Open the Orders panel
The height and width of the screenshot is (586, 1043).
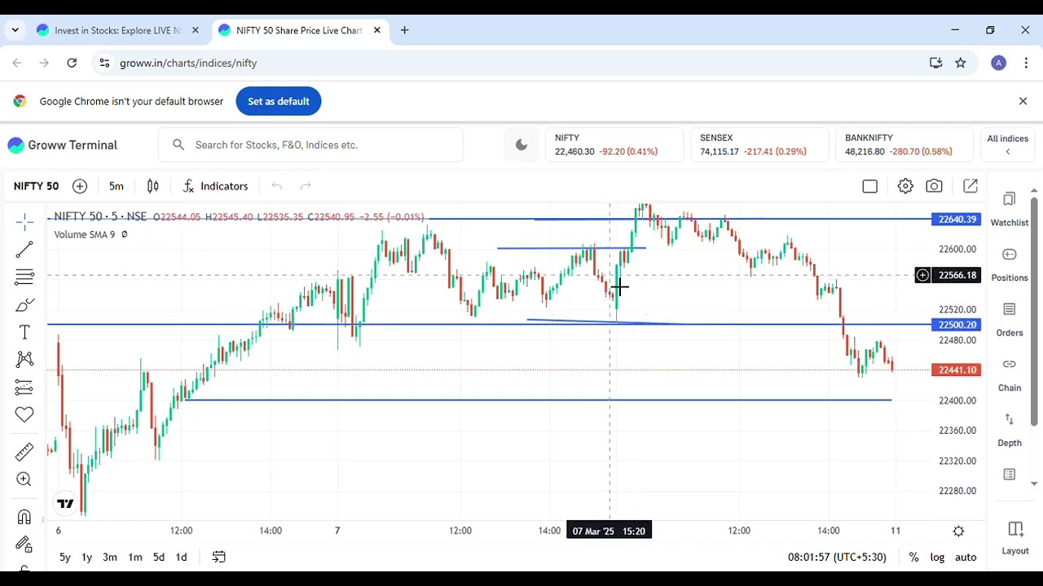1010,320
